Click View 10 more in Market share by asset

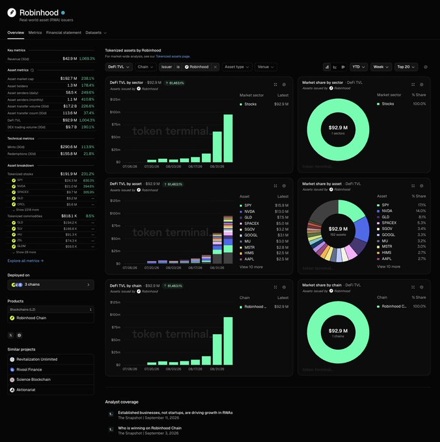tap(389, 266)
